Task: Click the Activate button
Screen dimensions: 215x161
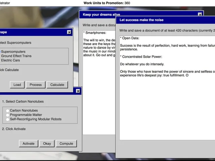Action: (x=29, y=144)
